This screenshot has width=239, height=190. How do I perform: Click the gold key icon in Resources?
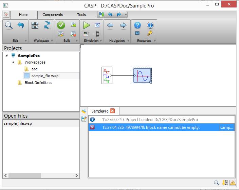click(x=150, y=33)
